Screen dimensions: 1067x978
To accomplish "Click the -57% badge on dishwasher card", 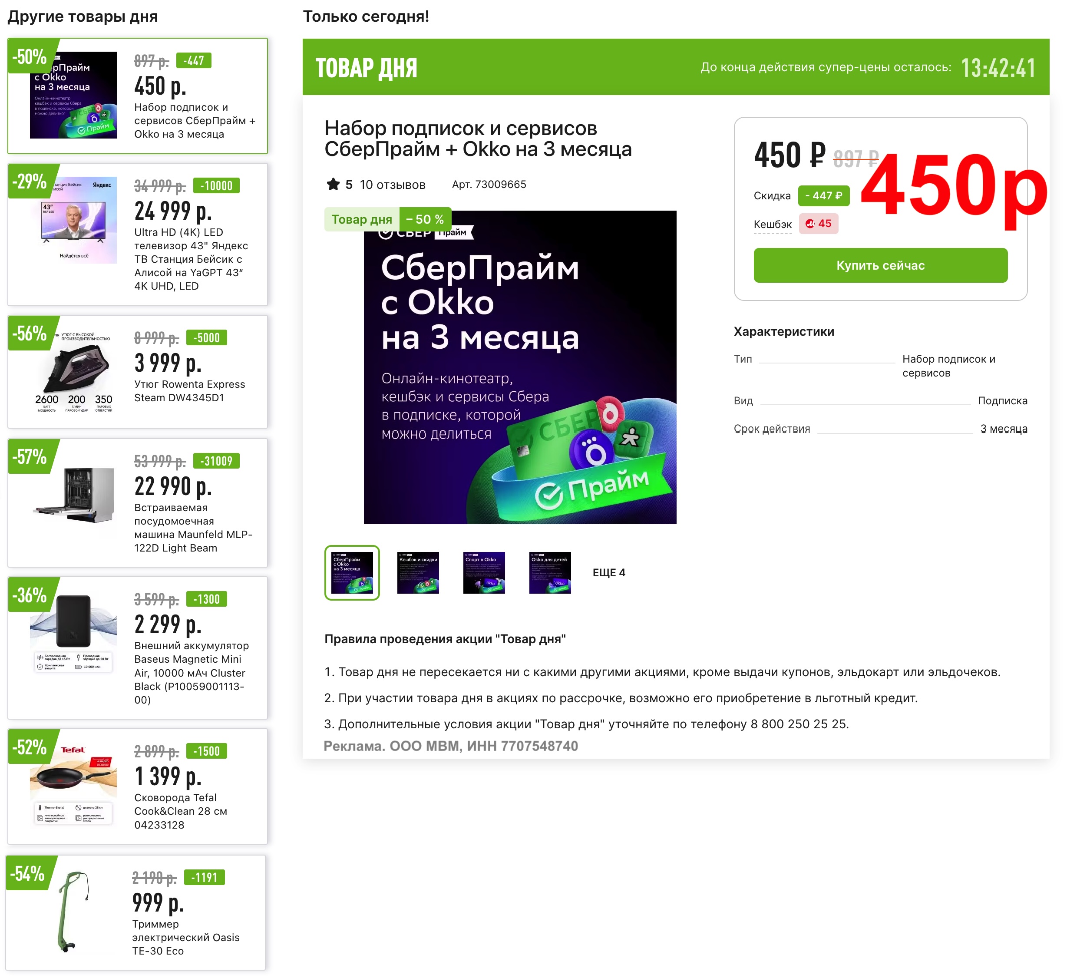I will pos(30,457).
